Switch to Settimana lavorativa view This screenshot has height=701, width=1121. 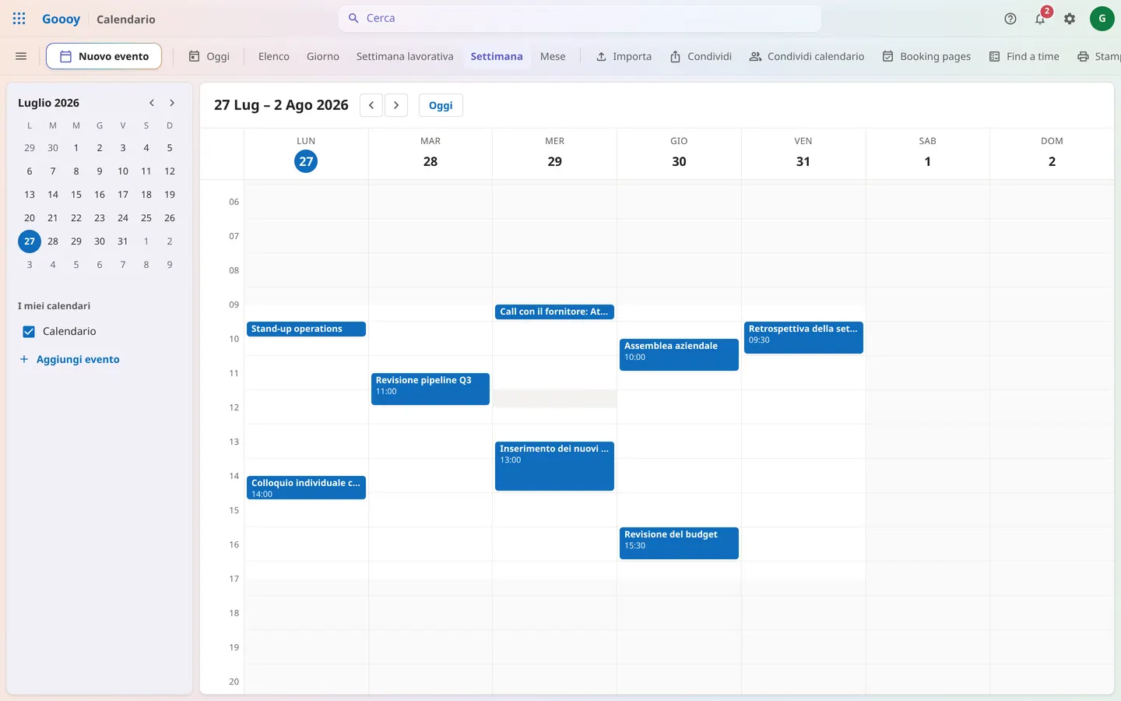pyautogui.click(x=405, y=56)
